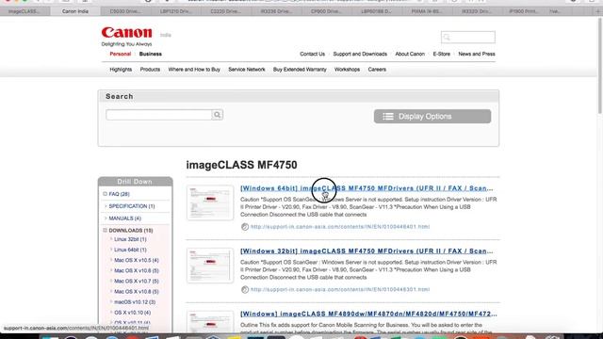Filter downloads by OS X v10.10
The image size is (603, 339).
[x=132, y=313]
